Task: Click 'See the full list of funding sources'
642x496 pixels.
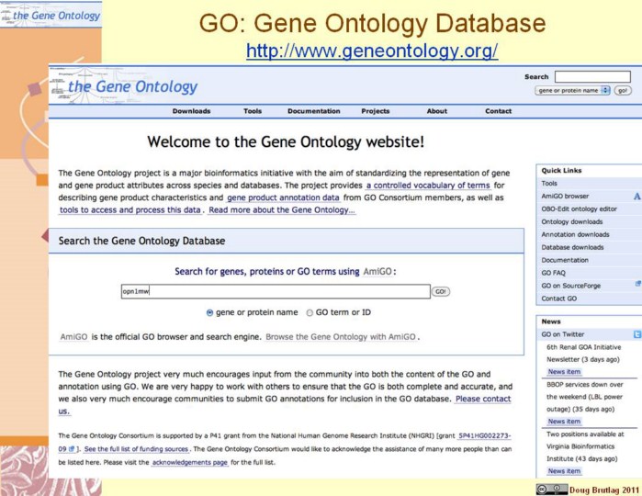Action: 137,449
